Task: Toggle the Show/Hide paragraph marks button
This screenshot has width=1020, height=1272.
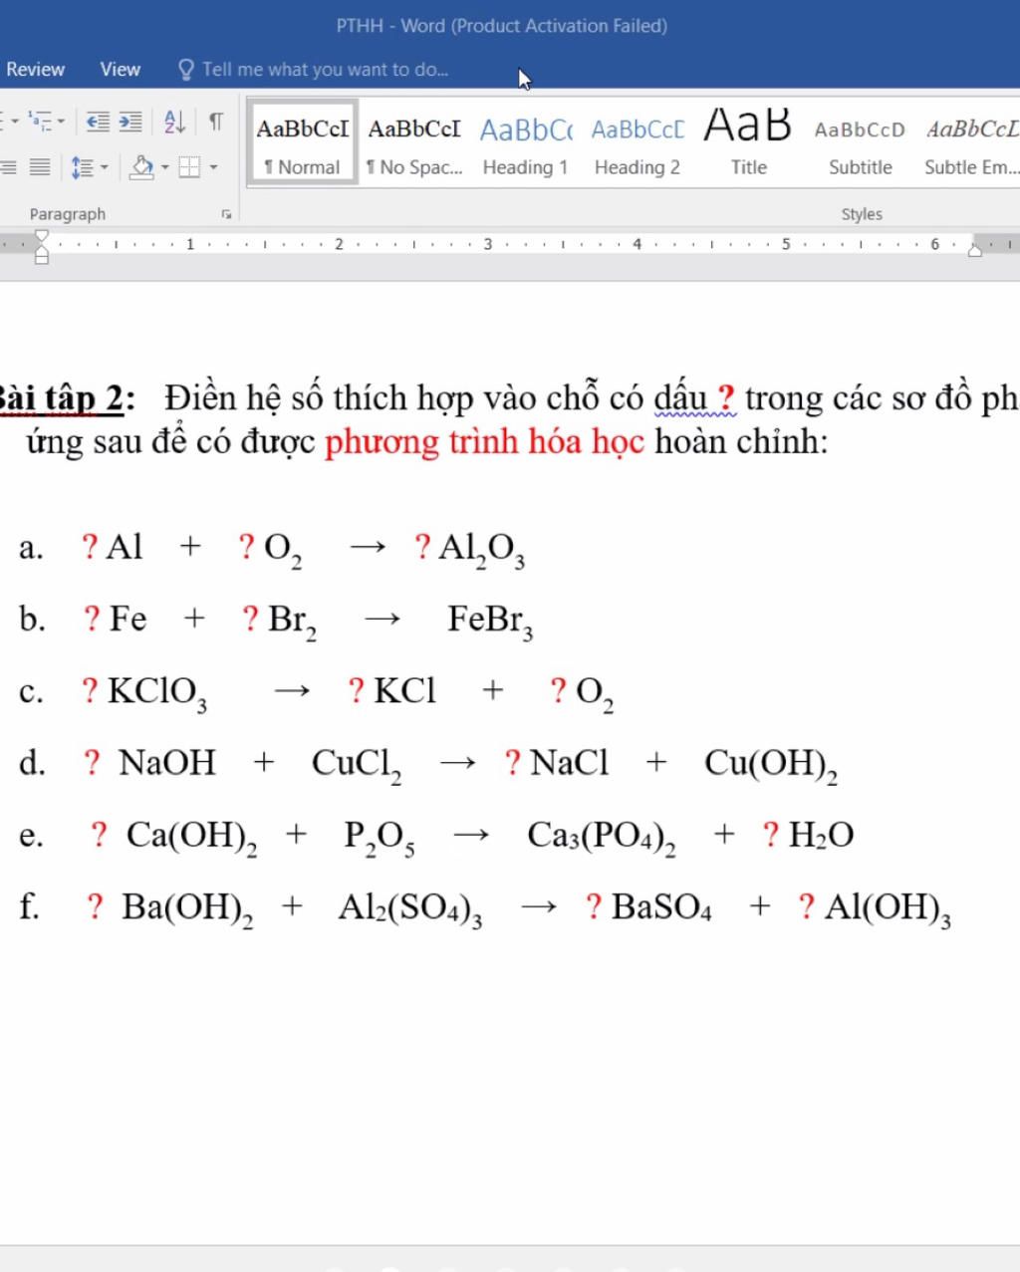Action: (216, 122)
